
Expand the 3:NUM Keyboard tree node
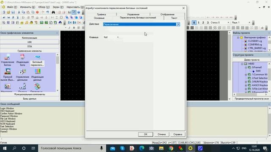click(x=246, y=81)
